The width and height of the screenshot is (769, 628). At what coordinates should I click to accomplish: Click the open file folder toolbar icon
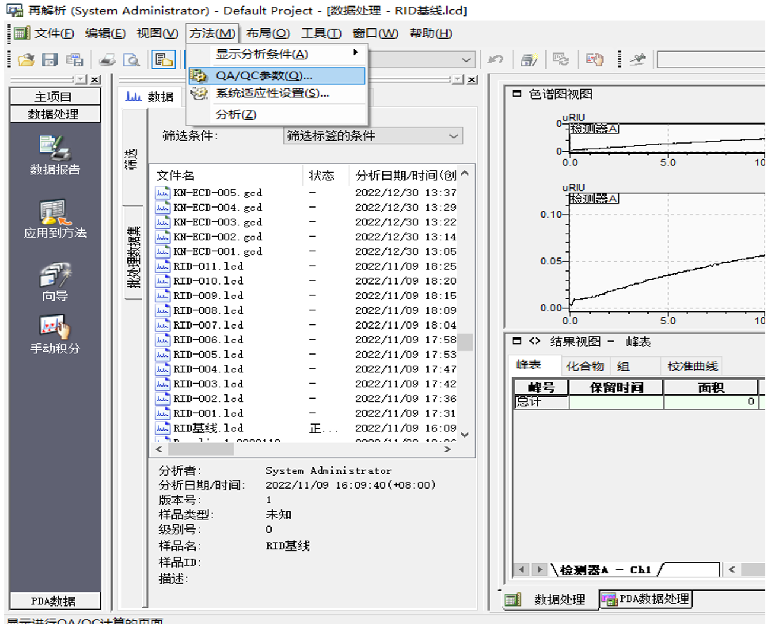point(26,60)
